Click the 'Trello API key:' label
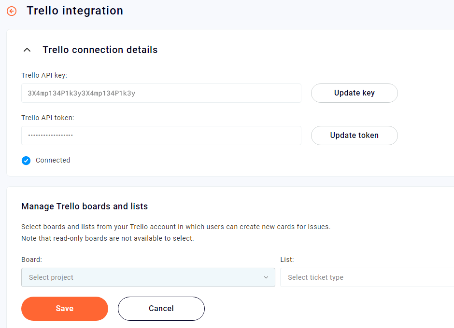 (44, 75)
